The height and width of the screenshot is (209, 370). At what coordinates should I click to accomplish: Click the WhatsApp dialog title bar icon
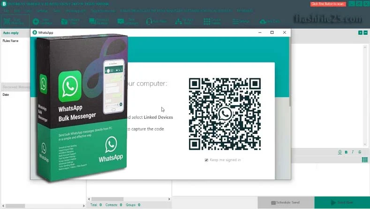point(35,32)
